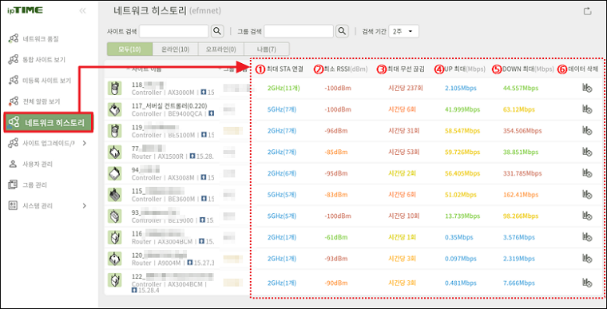Delete data for the 115_ site row
Viewport: 607px width, 309px height.
[587, 195]
